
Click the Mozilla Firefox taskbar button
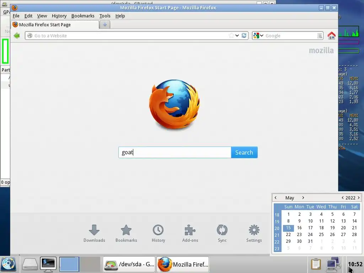tap(183, 264)
